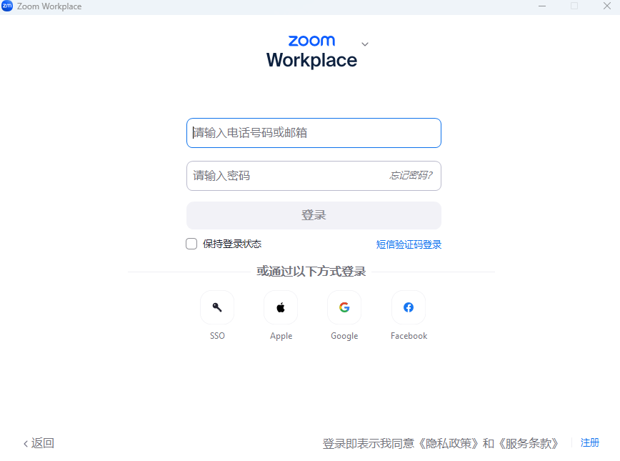Image resolution: width=620 pixels, height=461 pixels.
Task: Open the 短信验证码登录 link
Action: click(x=409, y=244)
